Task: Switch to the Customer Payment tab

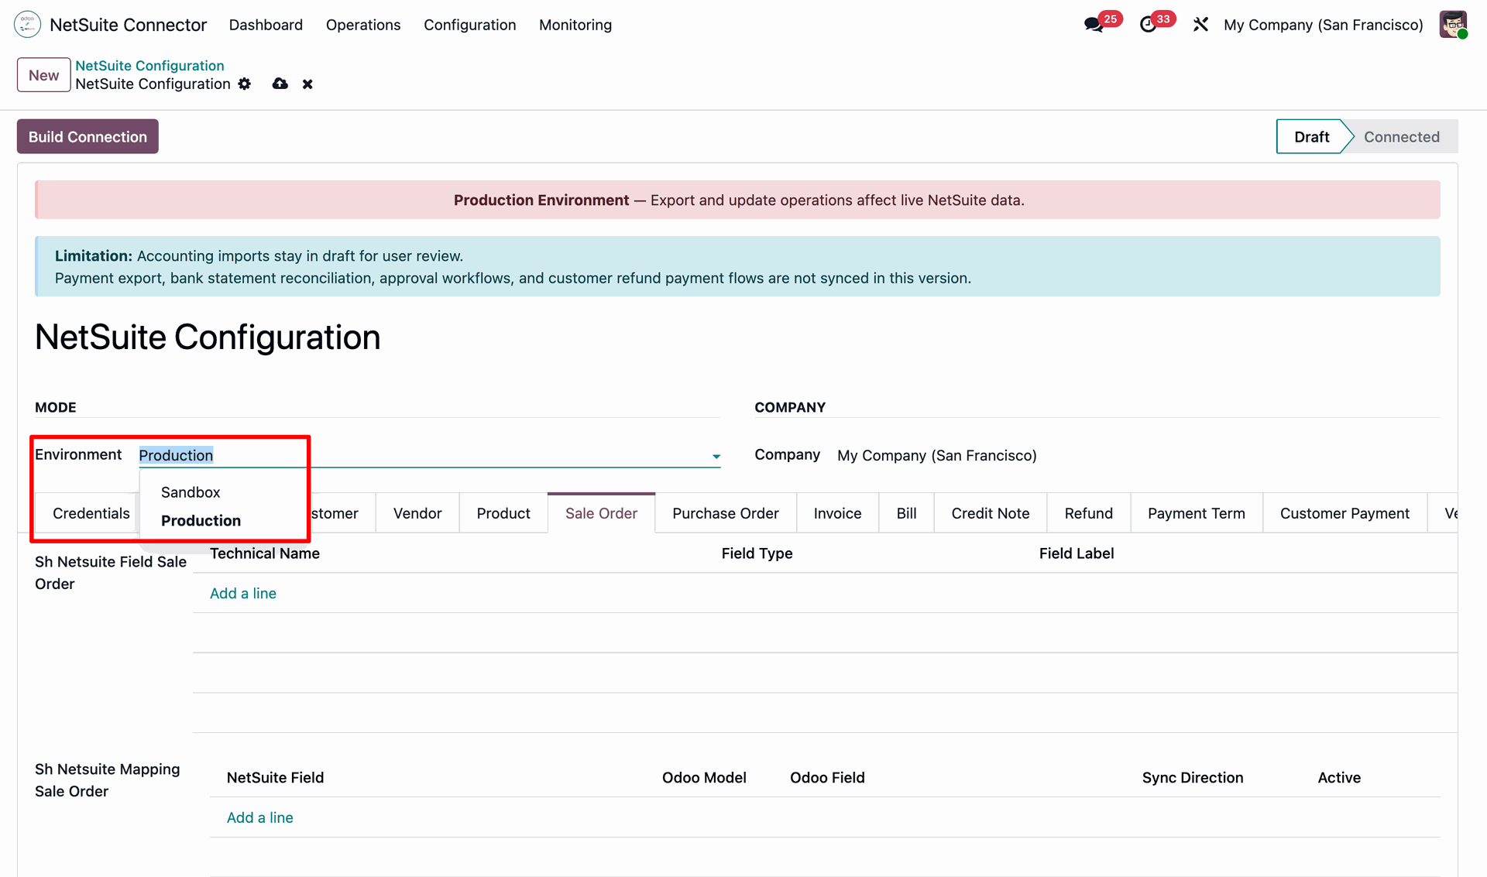Action: pyautogui.click(x=1344, y=513)
